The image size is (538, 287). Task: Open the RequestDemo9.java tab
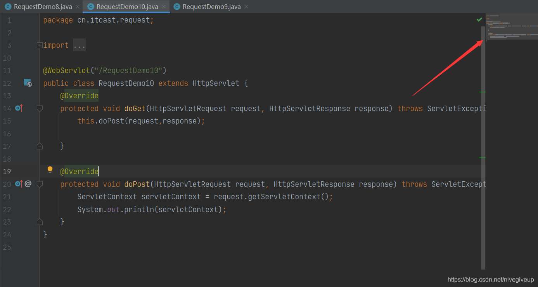[211, 7]
